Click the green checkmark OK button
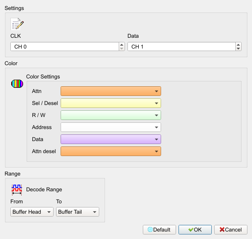The width and height of the screenshot is (252, 239). tap(195, 230)
